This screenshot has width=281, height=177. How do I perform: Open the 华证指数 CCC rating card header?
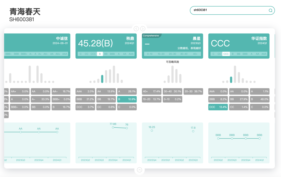coord(239,46)
